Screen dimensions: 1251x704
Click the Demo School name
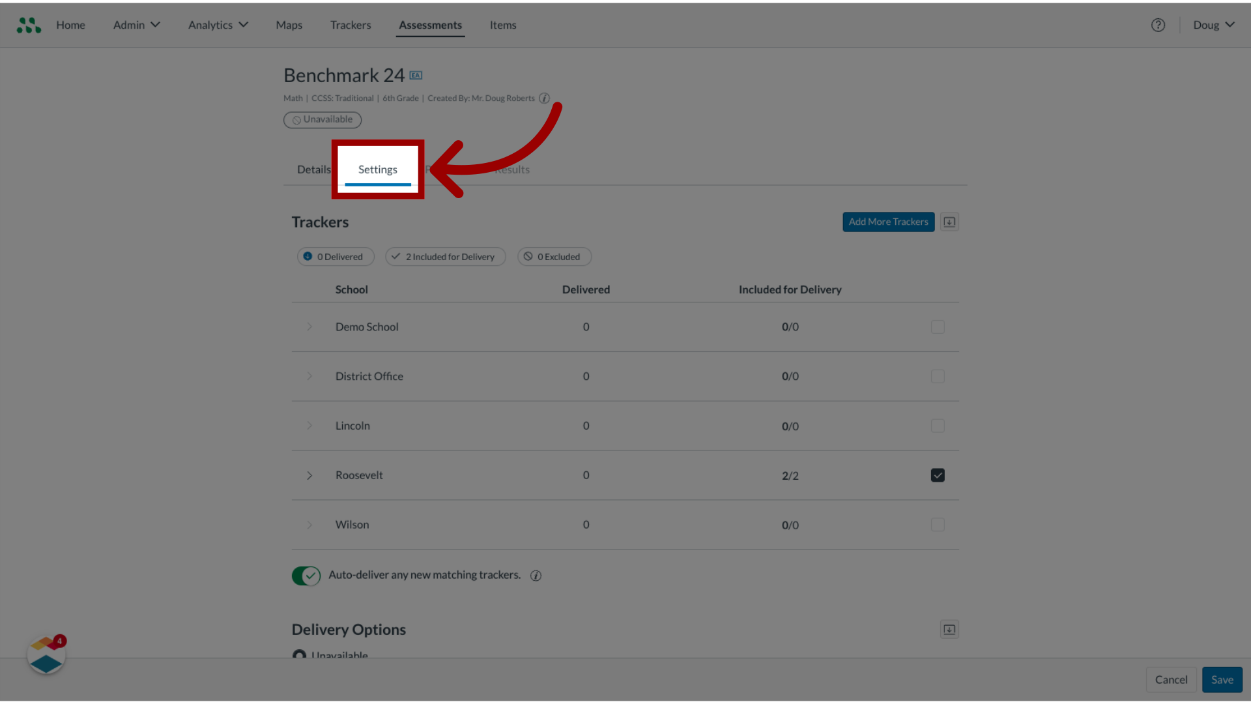[367, 327]
